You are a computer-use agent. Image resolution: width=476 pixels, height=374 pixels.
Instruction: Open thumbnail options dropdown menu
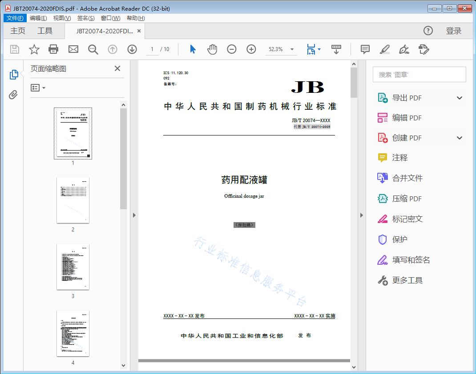(x=38, y=88)
